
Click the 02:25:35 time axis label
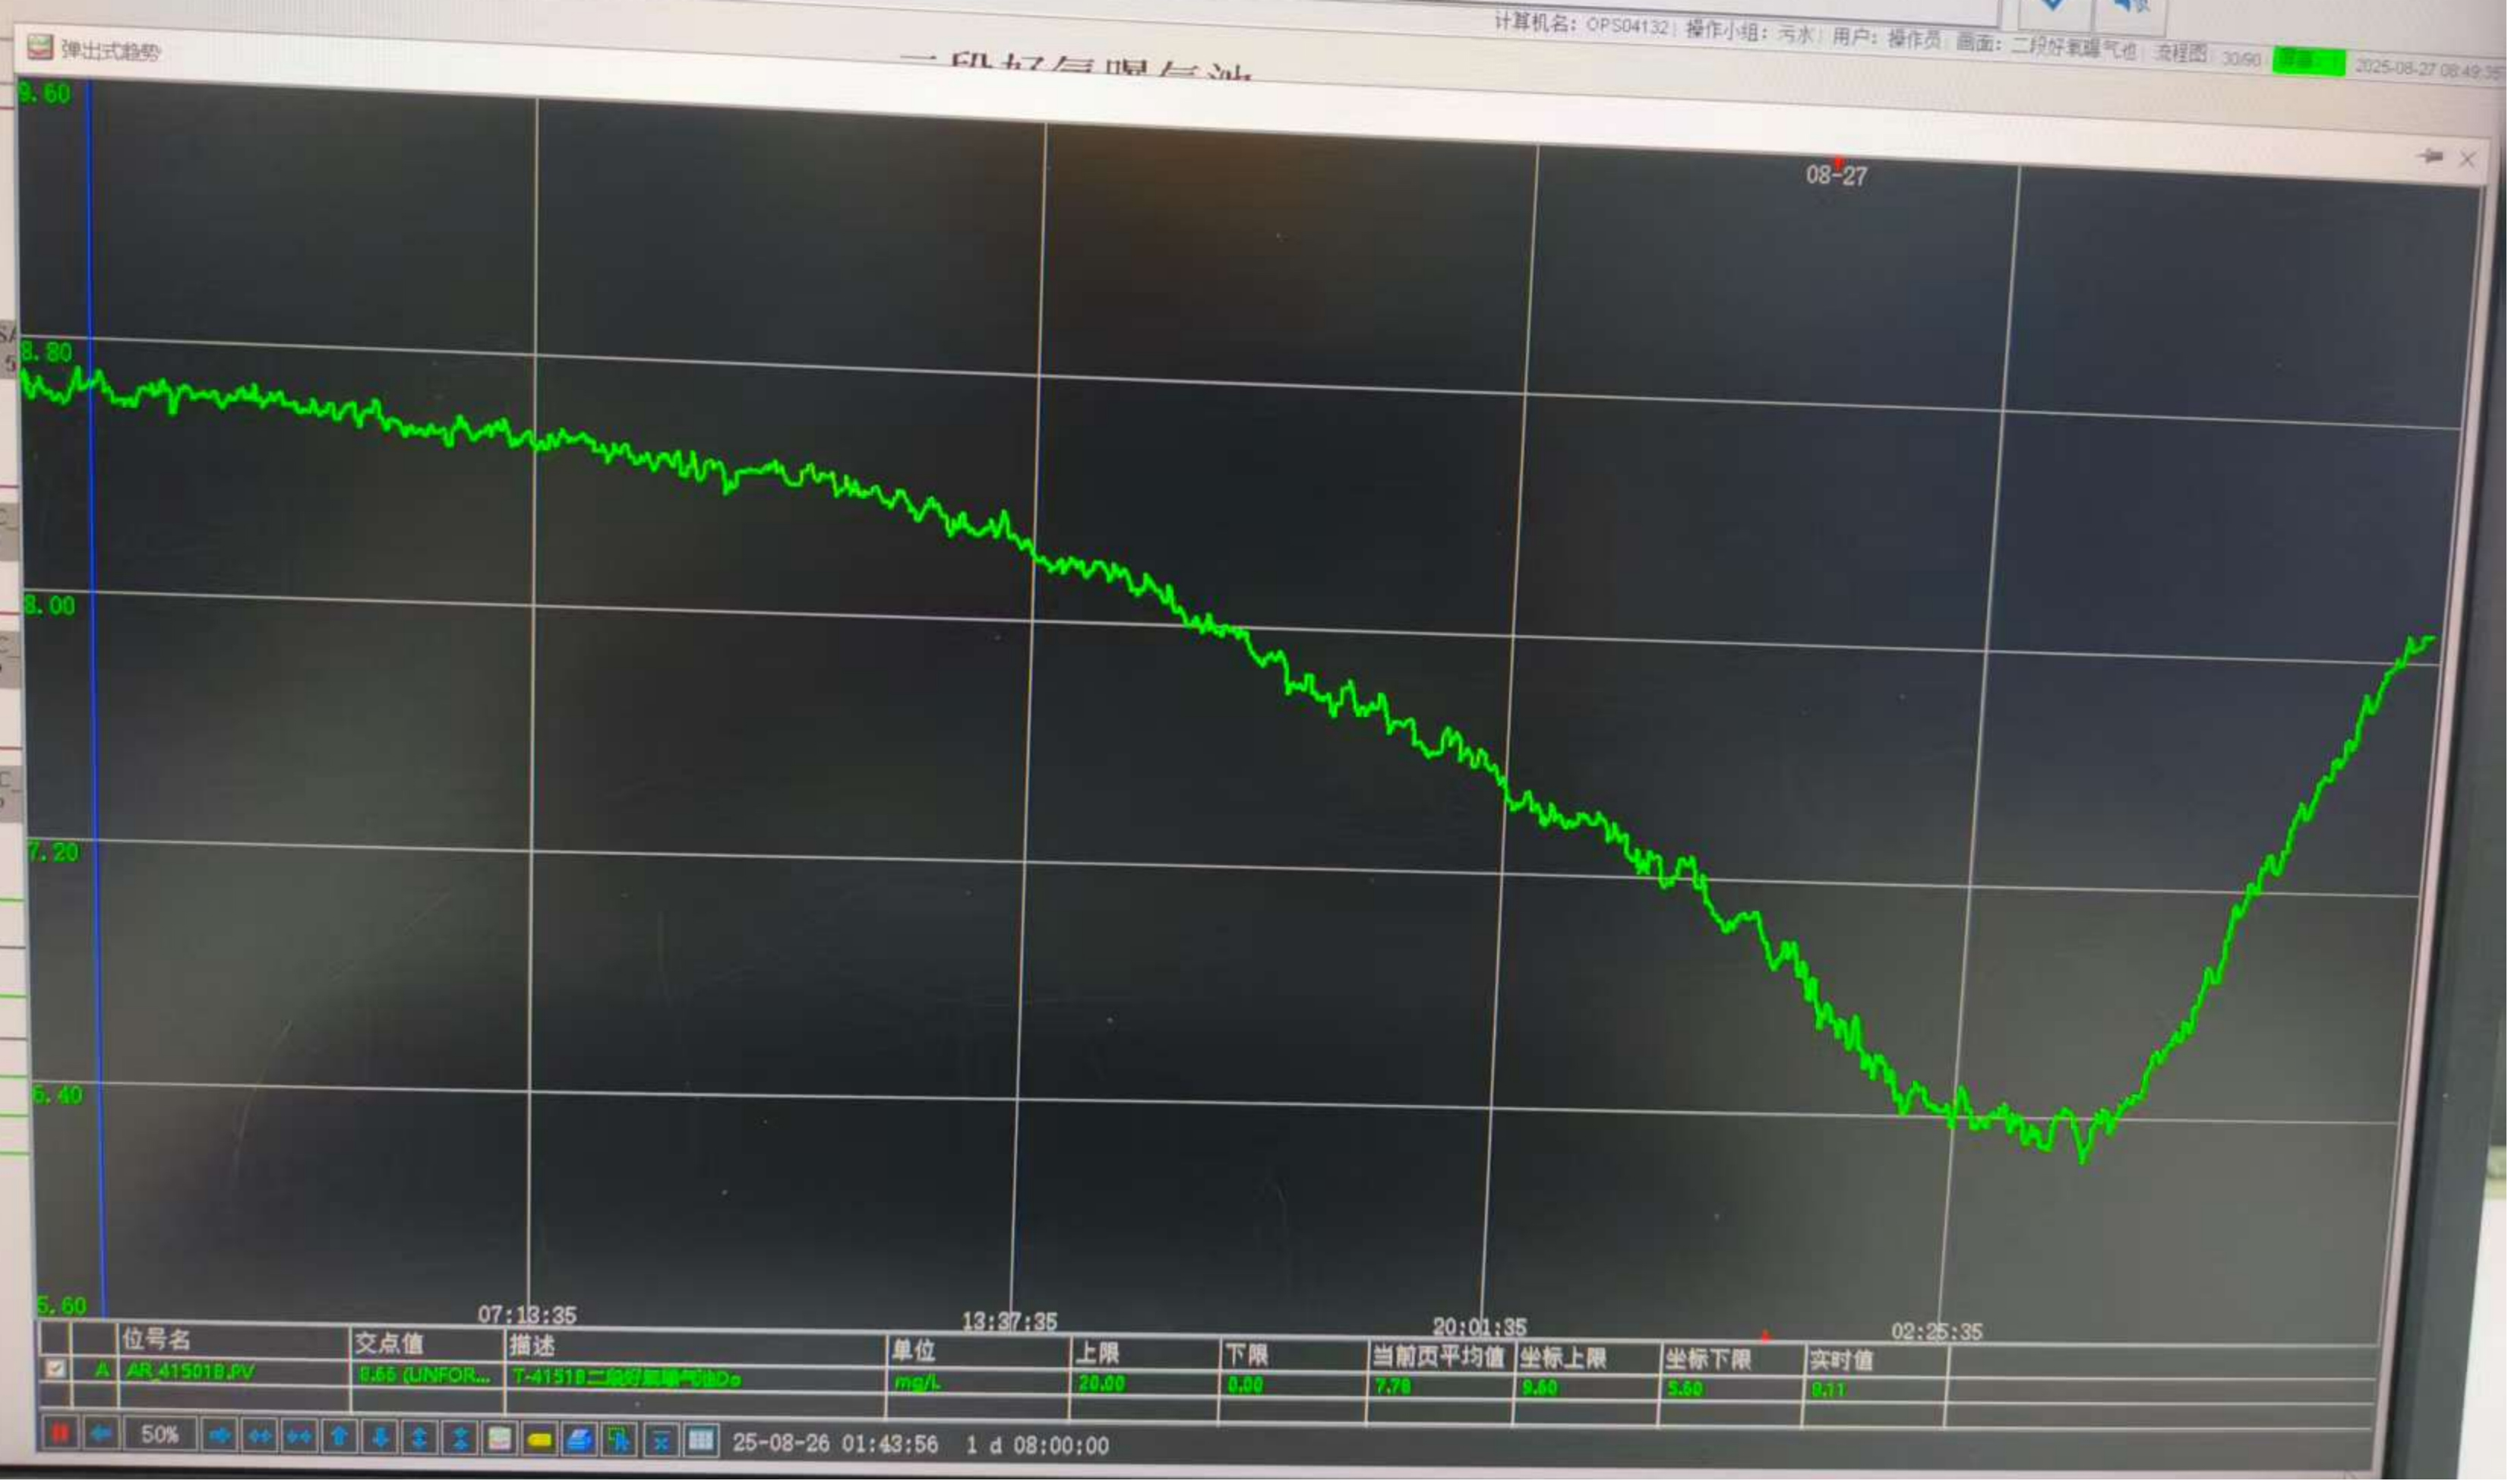[1936, 1332]
